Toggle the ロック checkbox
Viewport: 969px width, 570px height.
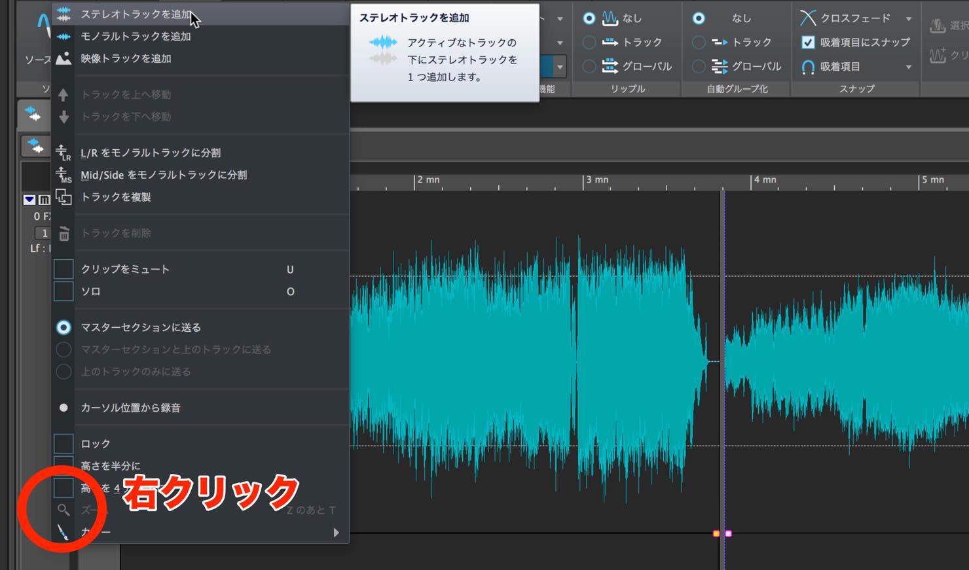click(64, 444)
